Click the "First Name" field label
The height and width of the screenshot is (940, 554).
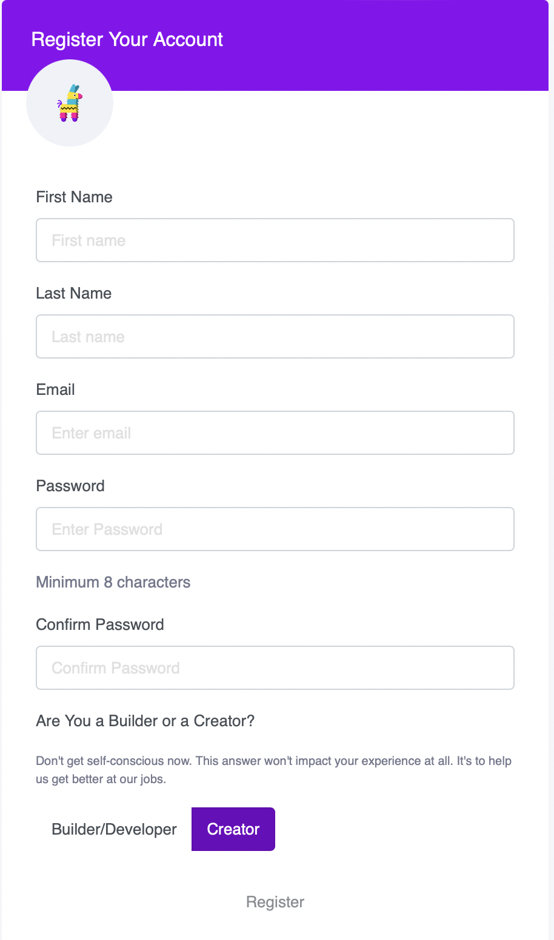click(75, 197)
